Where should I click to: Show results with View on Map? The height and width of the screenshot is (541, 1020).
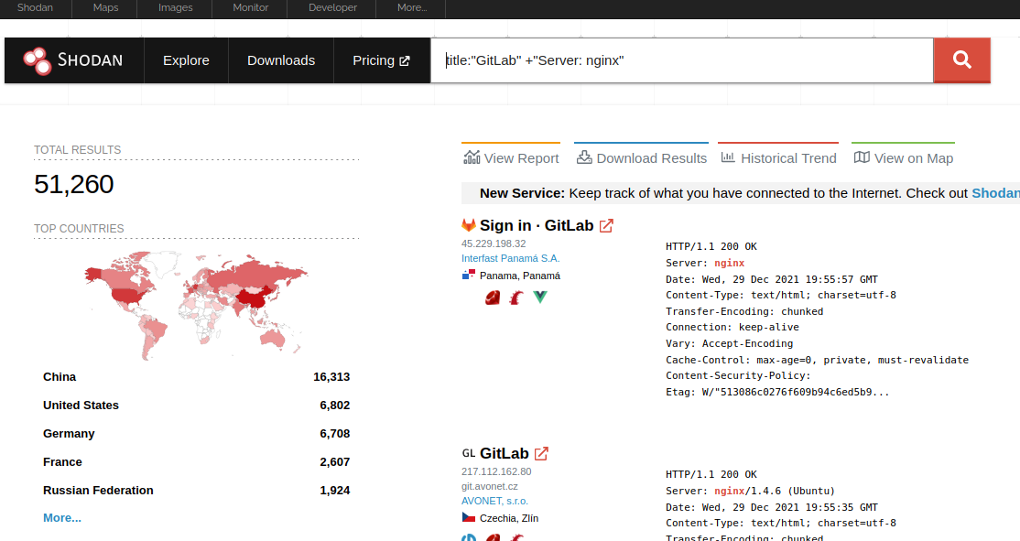[x=903, y=157]
